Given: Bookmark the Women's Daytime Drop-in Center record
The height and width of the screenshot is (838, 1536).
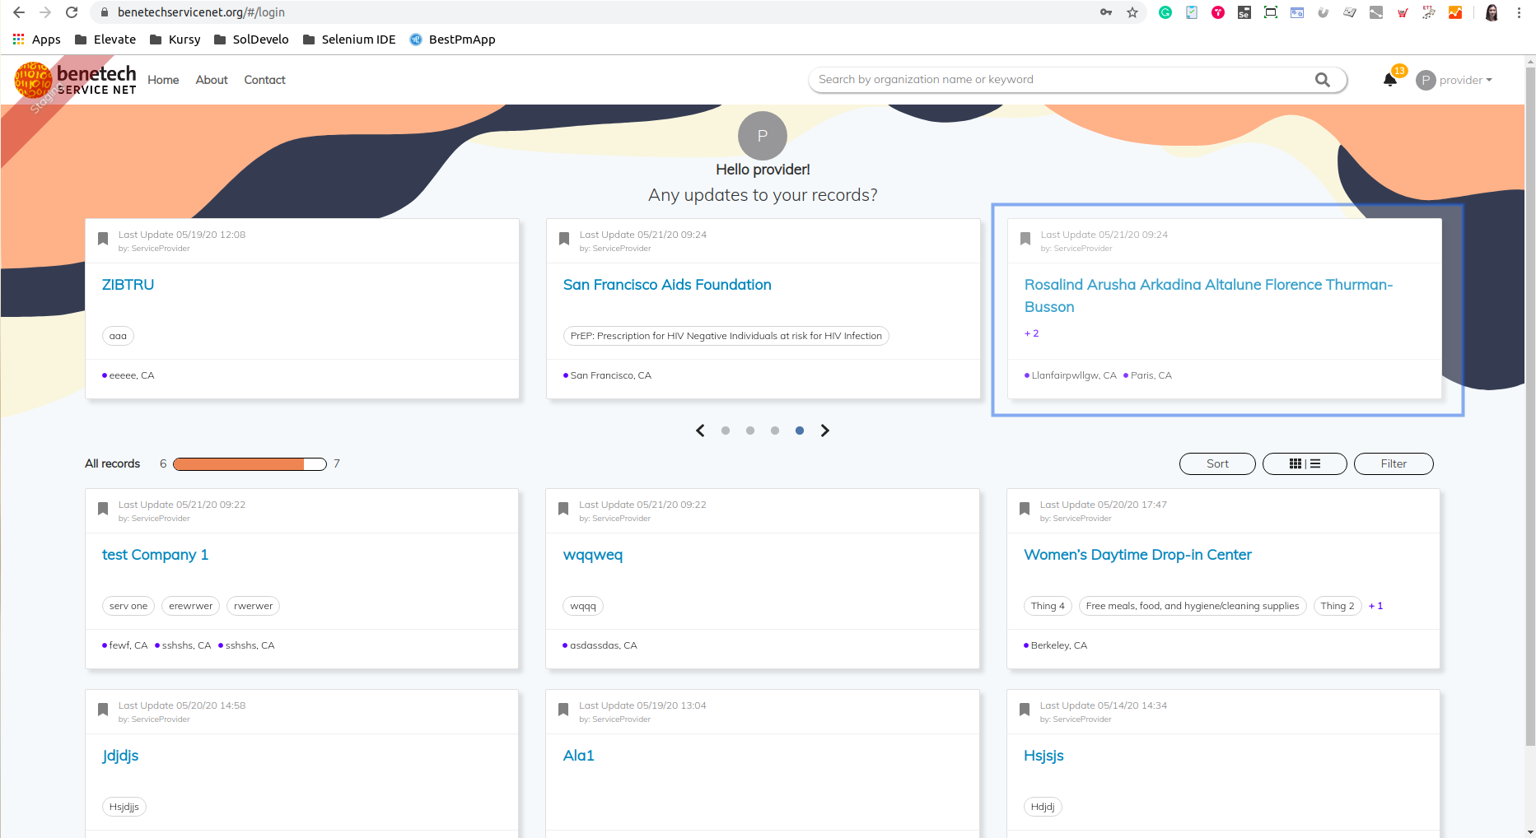Looking at the screenshot, I should [1025, 508].
